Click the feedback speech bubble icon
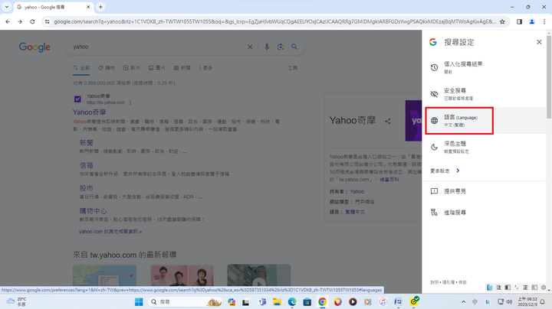552x309 pixels. click(434, 191)
